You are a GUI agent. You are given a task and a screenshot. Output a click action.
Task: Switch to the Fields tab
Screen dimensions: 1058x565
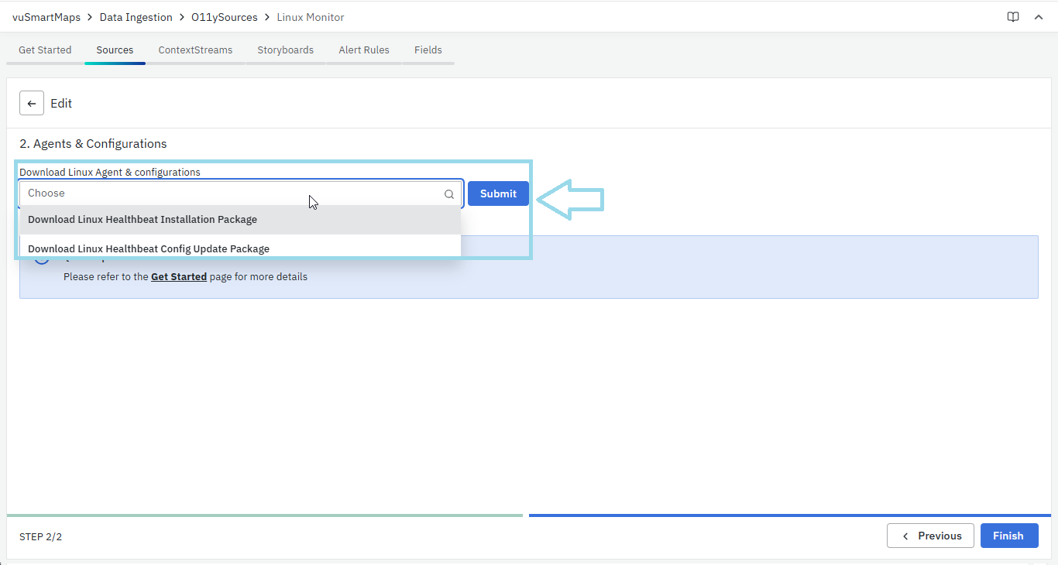[428, 50]
